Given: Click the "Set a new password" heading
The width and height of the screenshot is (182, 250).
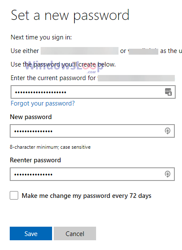Looking at the screenshot, I should coord(70,16).
